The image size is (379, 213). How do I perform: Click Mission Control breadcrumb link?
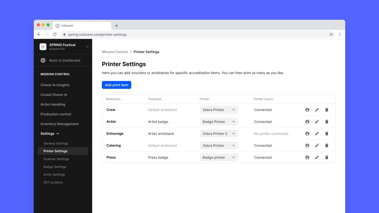click(x=115, y=52)
